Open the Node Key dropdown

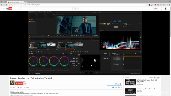[107, 54]
